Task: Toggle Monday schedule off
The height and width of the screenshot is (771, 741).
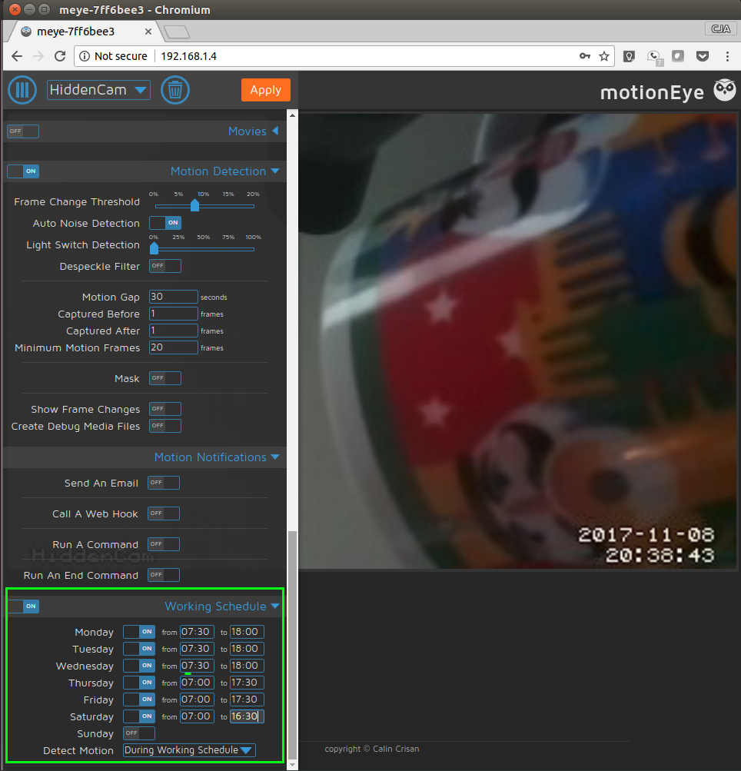Action: 139,632
